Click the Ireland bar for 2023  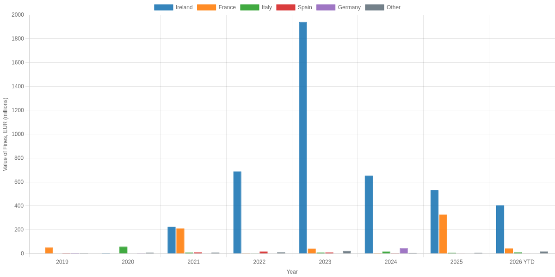pyautogui.click(x=303, y=138)
